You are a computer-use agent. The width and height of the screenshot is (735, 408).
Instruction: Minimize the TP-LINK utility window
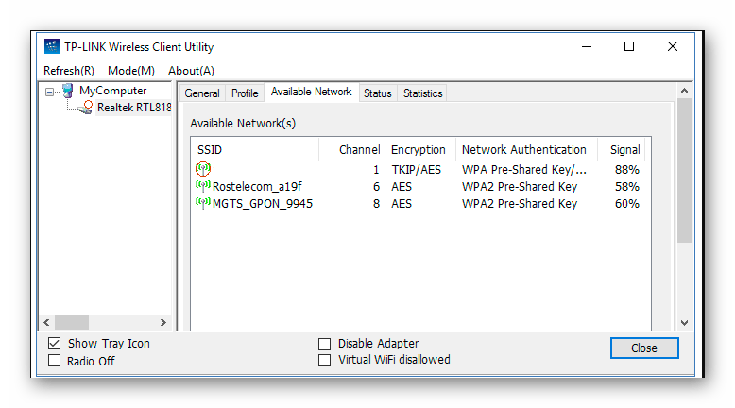point(587,46)
